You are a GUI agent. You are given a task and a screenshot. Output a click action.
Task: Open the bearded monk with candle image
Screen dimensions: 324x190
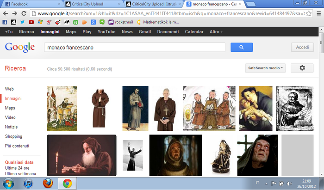pyautogui.click(x=81, y=155)
